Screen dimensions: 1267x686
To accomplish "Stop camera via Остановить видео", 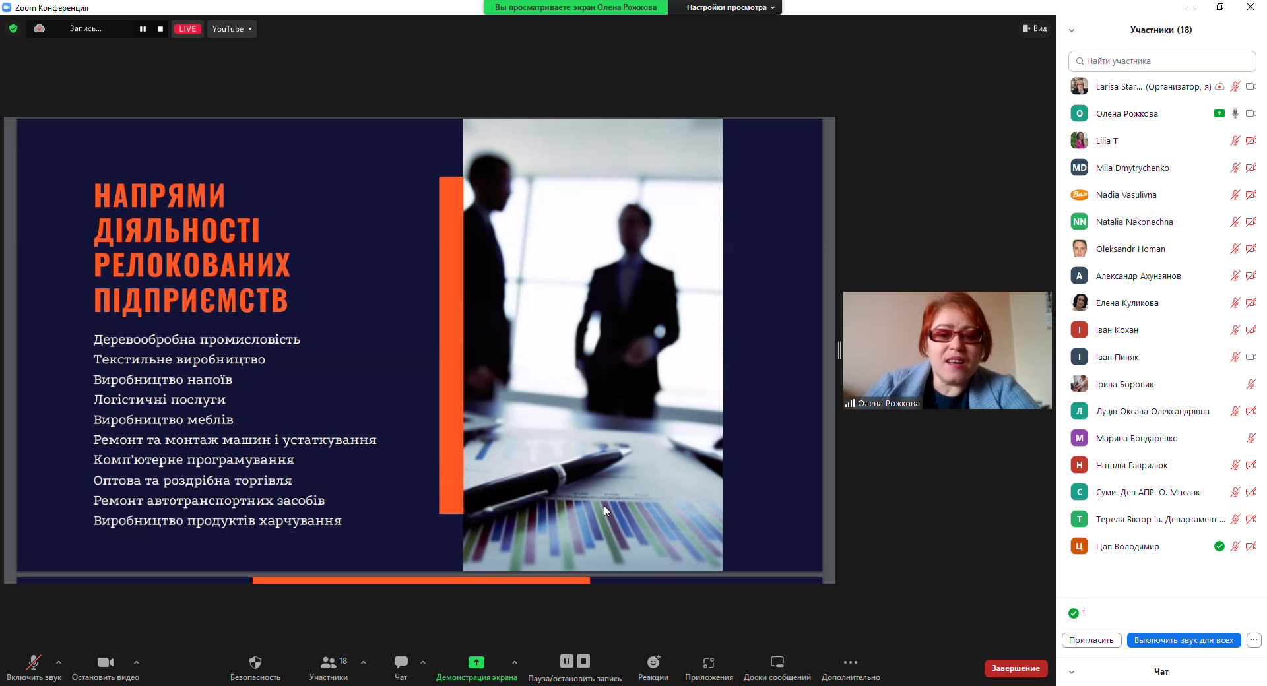I will 106,668.
